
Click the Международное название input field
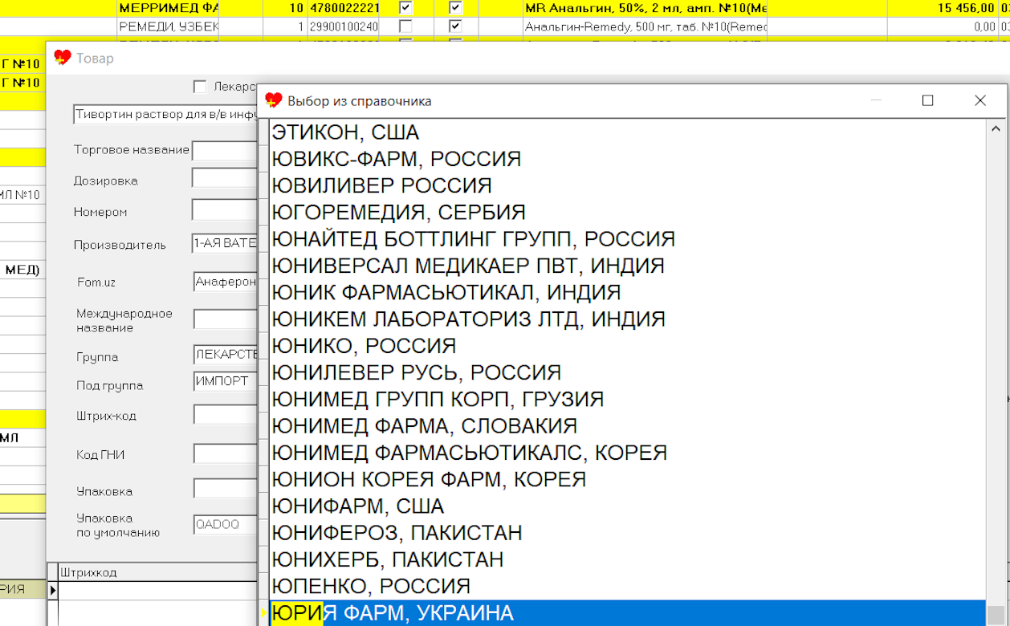tap(225, 319)
